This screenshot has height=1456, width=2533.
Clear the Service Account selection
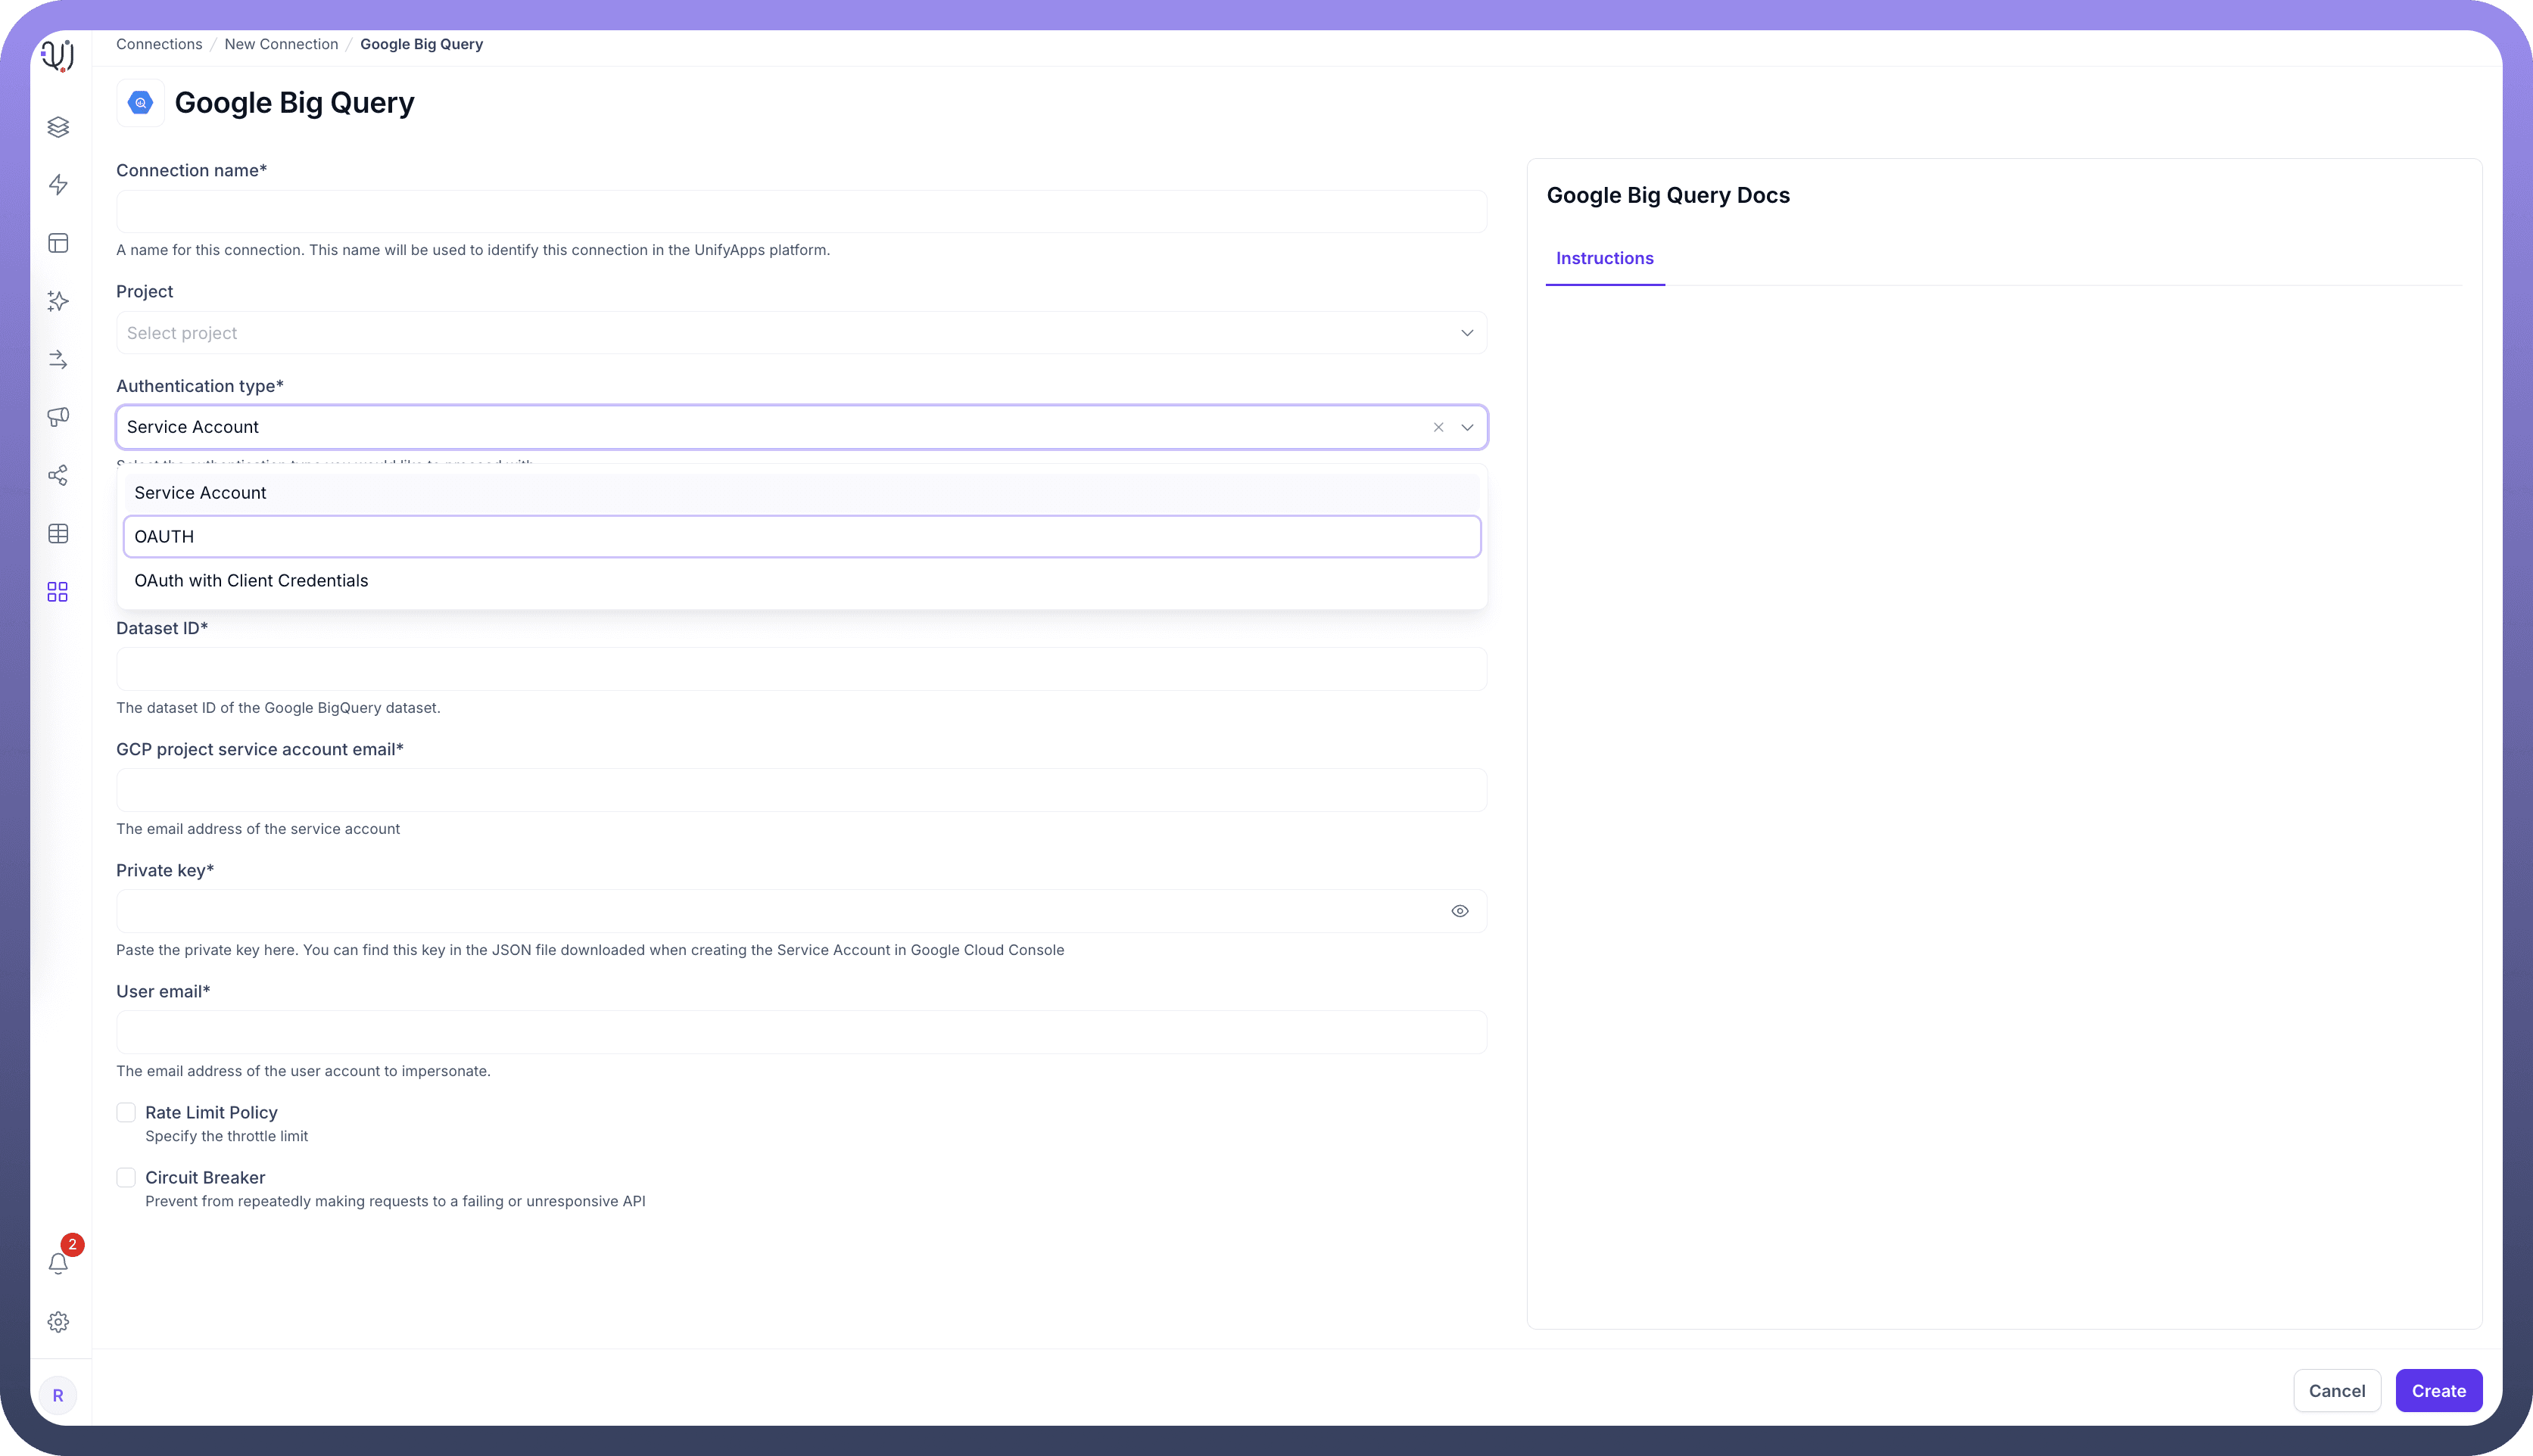1438,428
